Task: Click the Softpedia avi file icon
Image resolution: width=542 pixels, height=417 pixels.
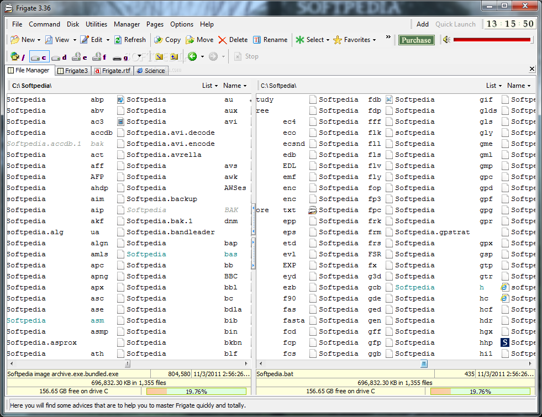Action: click(x=120, y=122)
